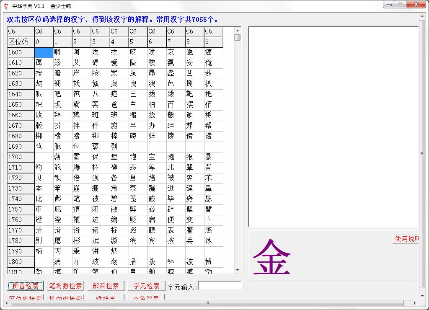Click the 字 app logo in title bar

(5, 6)
